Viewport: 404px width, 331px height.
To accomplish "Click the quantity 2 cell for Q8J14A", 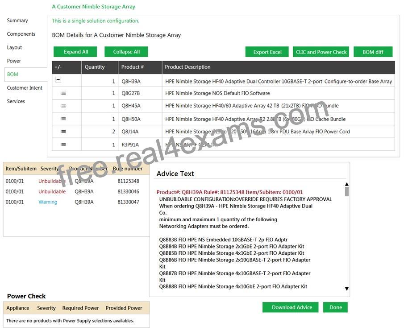I will 100,132.
